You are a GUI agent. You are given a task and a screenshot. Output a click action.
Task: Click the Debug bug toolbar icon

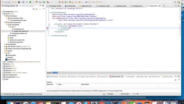point(40,2)
